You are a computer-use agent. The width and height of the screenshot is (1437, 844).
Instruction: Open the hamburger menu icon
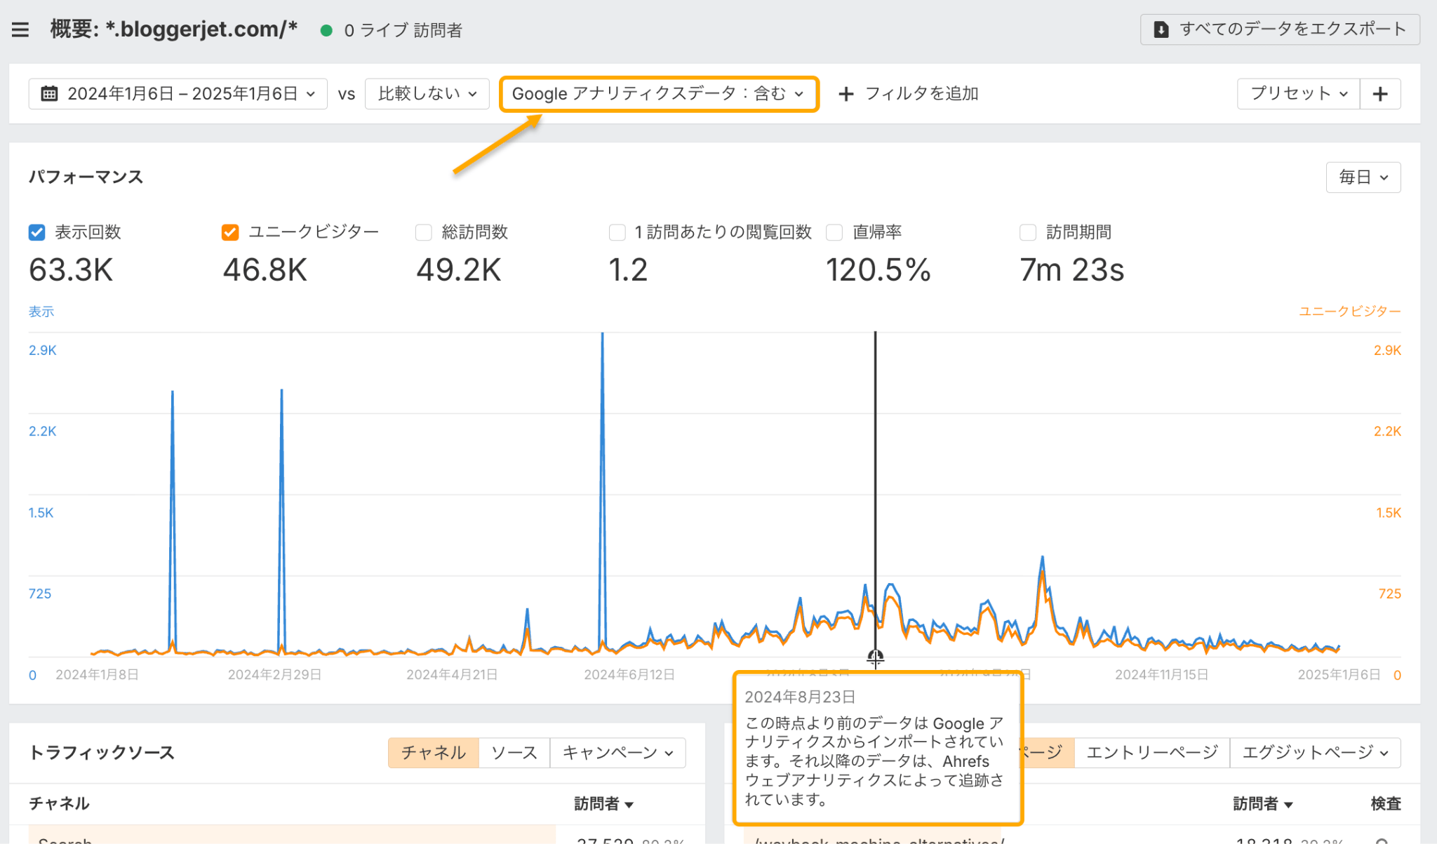20,29
